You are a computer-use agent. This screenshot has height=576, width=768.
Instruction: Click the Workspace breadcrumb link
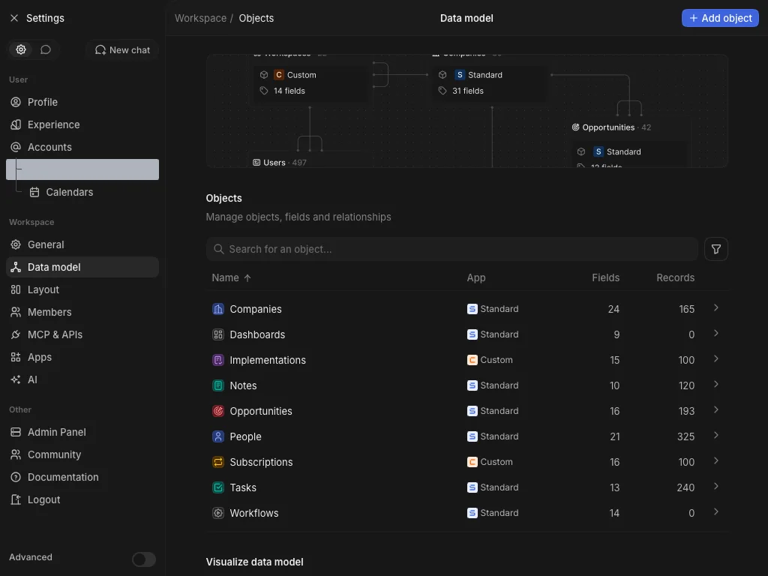coord(200,18)
